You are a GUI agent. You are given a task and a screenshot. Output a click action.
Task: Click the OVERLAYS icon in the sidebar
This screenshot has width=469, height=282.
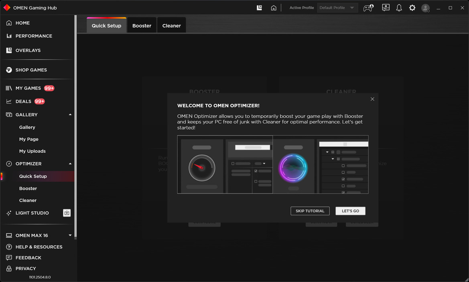point(9,50)
